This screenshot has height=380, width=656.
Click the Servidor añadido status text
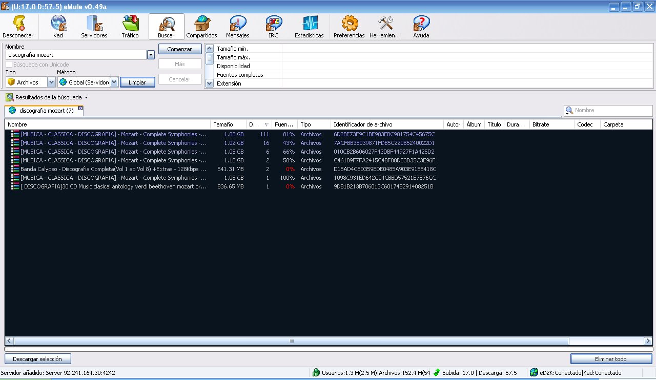coord(58,373)
